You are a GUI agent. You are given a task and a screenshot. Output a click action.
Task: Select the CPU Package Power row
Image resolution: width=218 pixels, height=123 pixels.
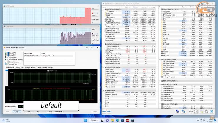click(130, 77)
